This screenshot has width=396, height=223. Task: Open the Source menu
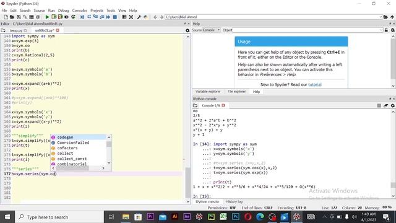[39, 11]
